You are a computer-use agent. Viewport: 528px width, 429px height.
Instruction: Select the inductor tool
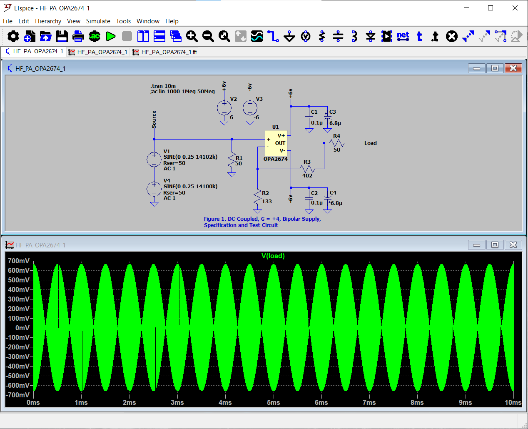[354, 37]
